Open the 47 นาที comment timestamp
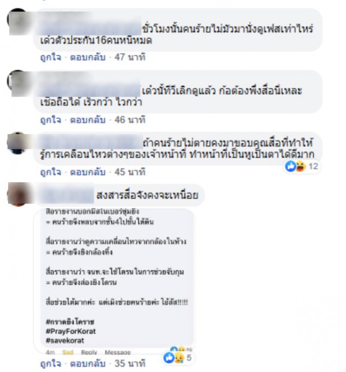 pos(130,58)
